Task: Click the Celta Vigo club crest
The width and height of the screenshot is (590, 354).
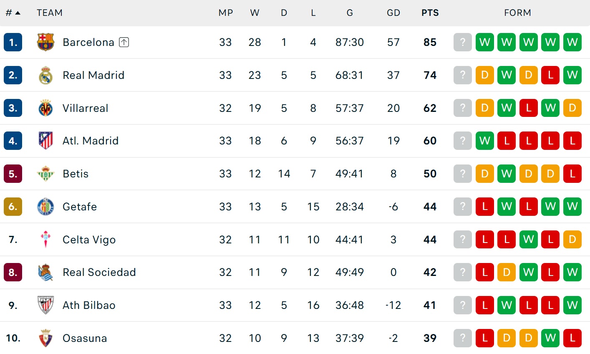Action: (x=45, y=240)
